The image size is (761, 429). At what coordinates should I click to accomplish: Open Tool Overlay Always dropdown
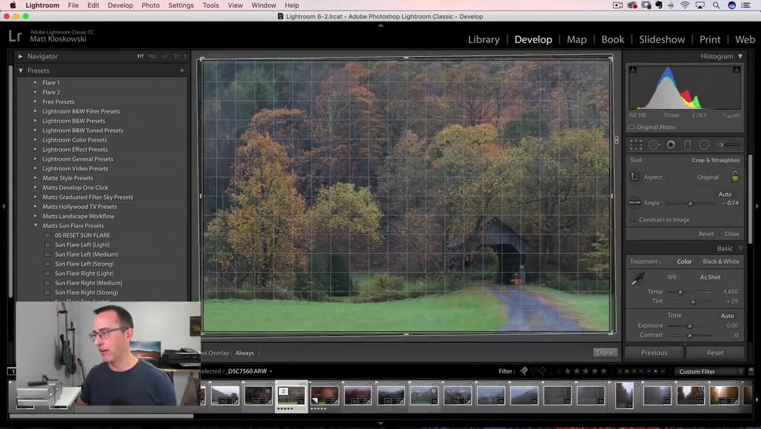point(247,353)
